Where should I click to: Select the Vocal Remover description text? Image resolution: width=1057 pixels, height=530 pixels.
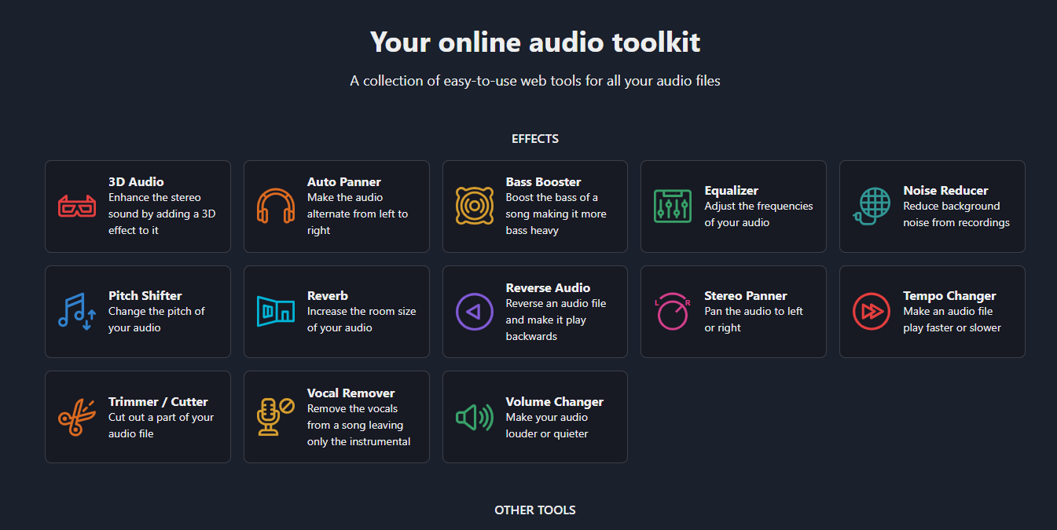(x=358, y=426)
